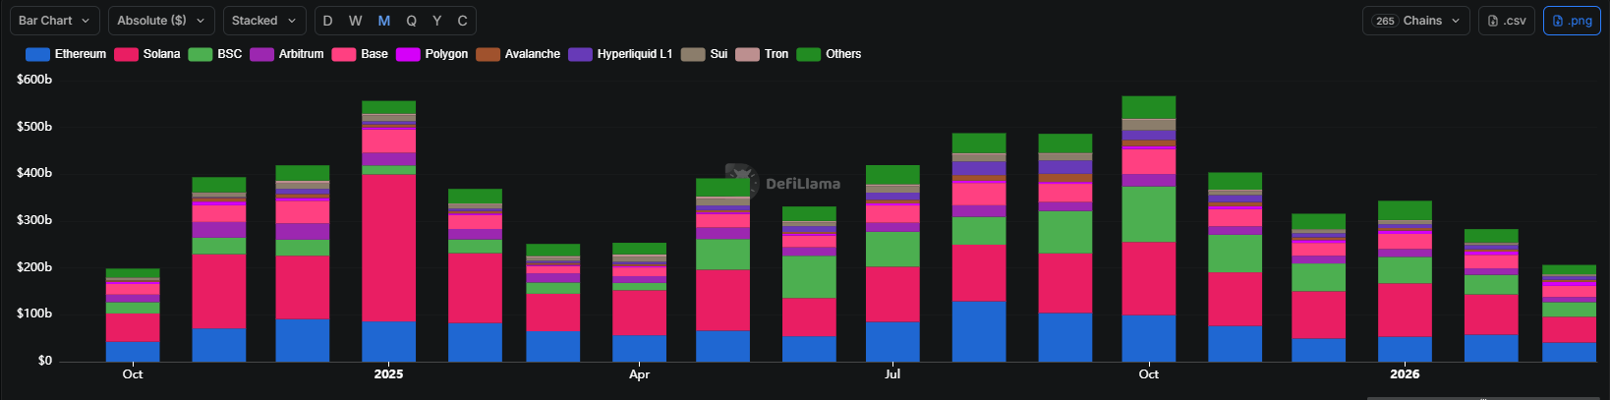1610x400 pixels.
Task: Choose the Quarterly (Q) interval
Action: pyautogui.click(x=411, y=21)
